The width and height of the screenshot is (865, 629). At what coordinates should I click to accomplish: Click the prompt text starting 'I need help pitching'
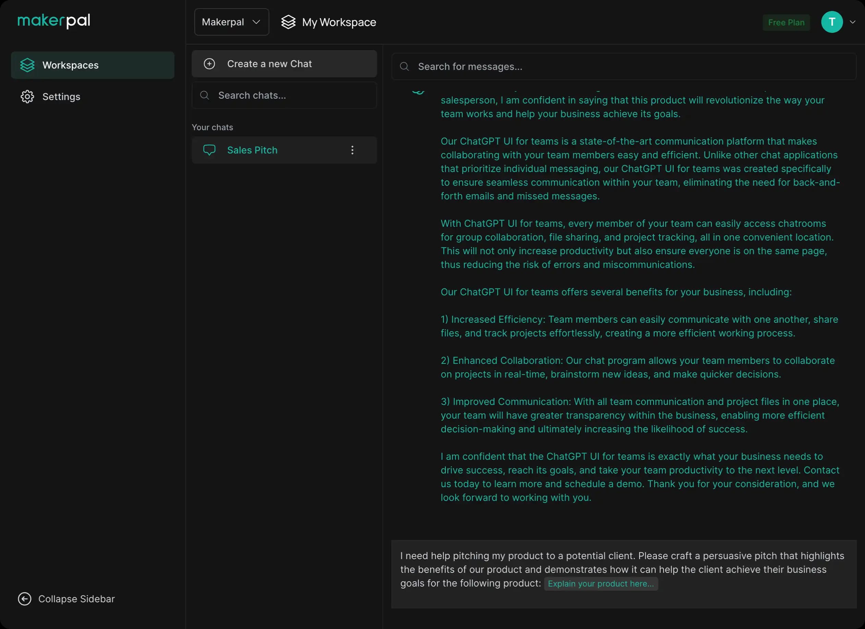(x=622, y=569)
